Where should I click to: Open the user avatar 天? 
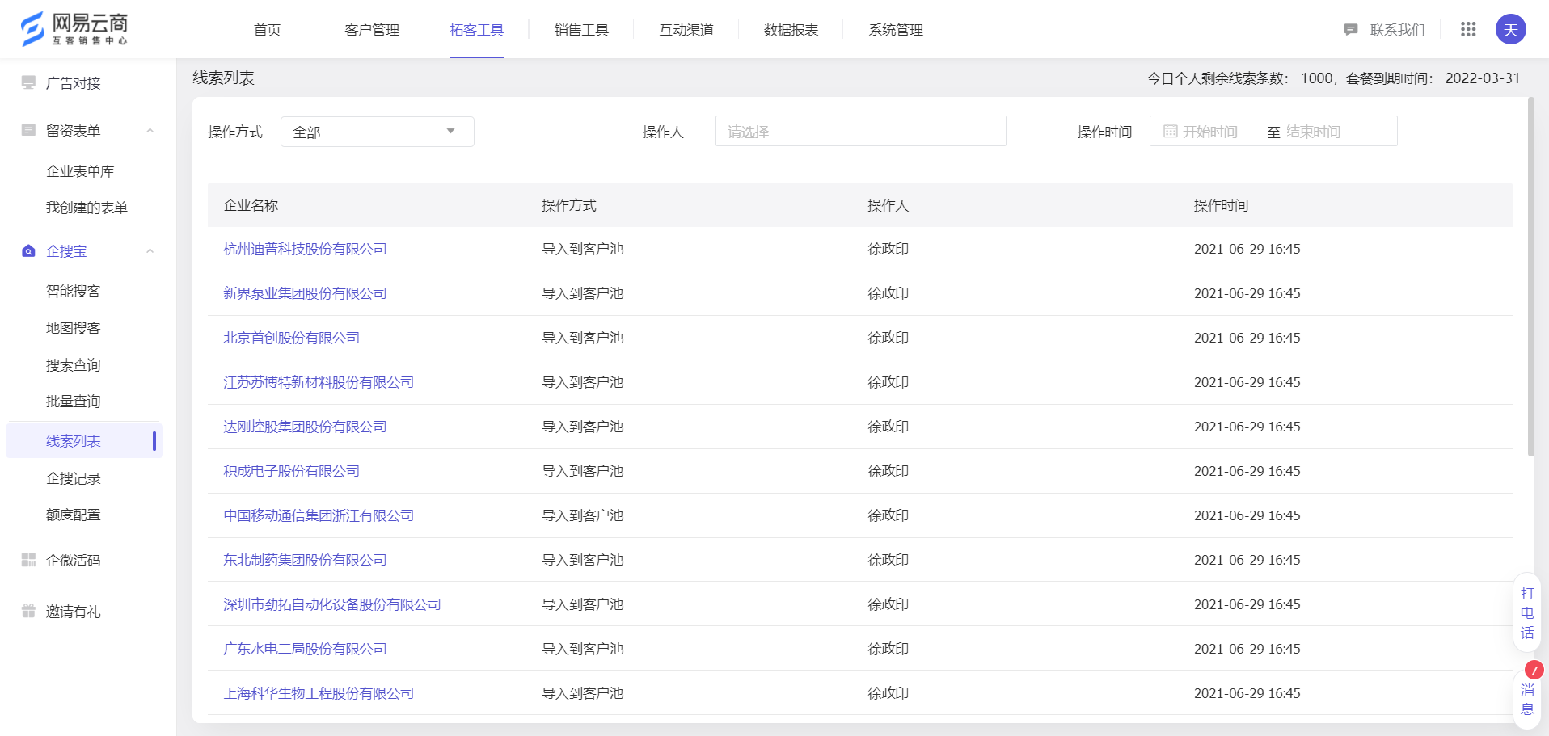[x=1510, y=29]
